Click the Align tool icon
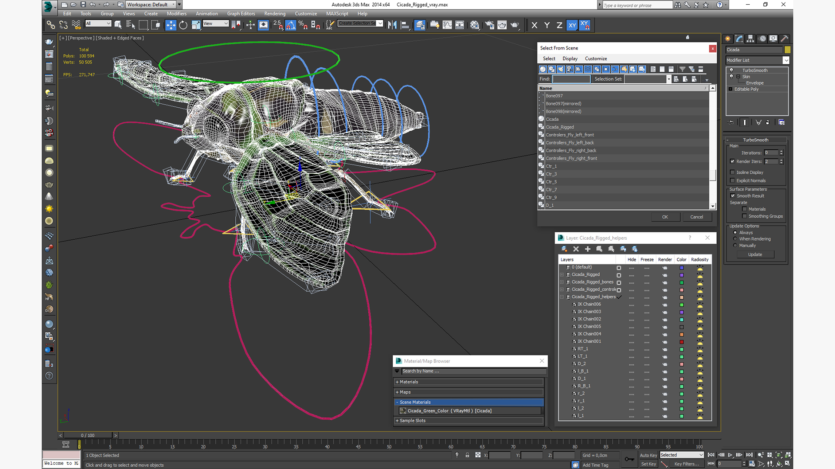The image size is (835, 469). (405, 25)
